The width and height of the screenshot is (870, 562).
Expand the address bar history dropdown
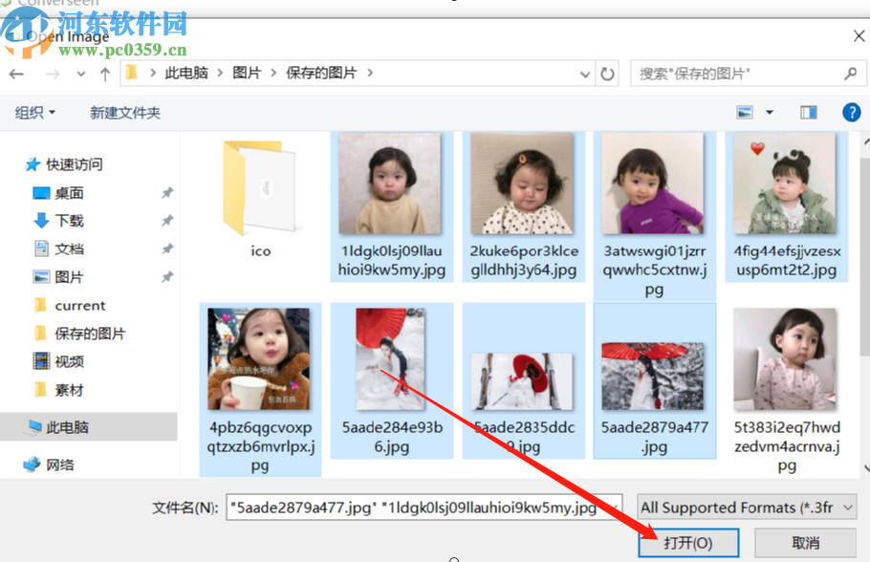pyautogui.click(x=584, y=73)
